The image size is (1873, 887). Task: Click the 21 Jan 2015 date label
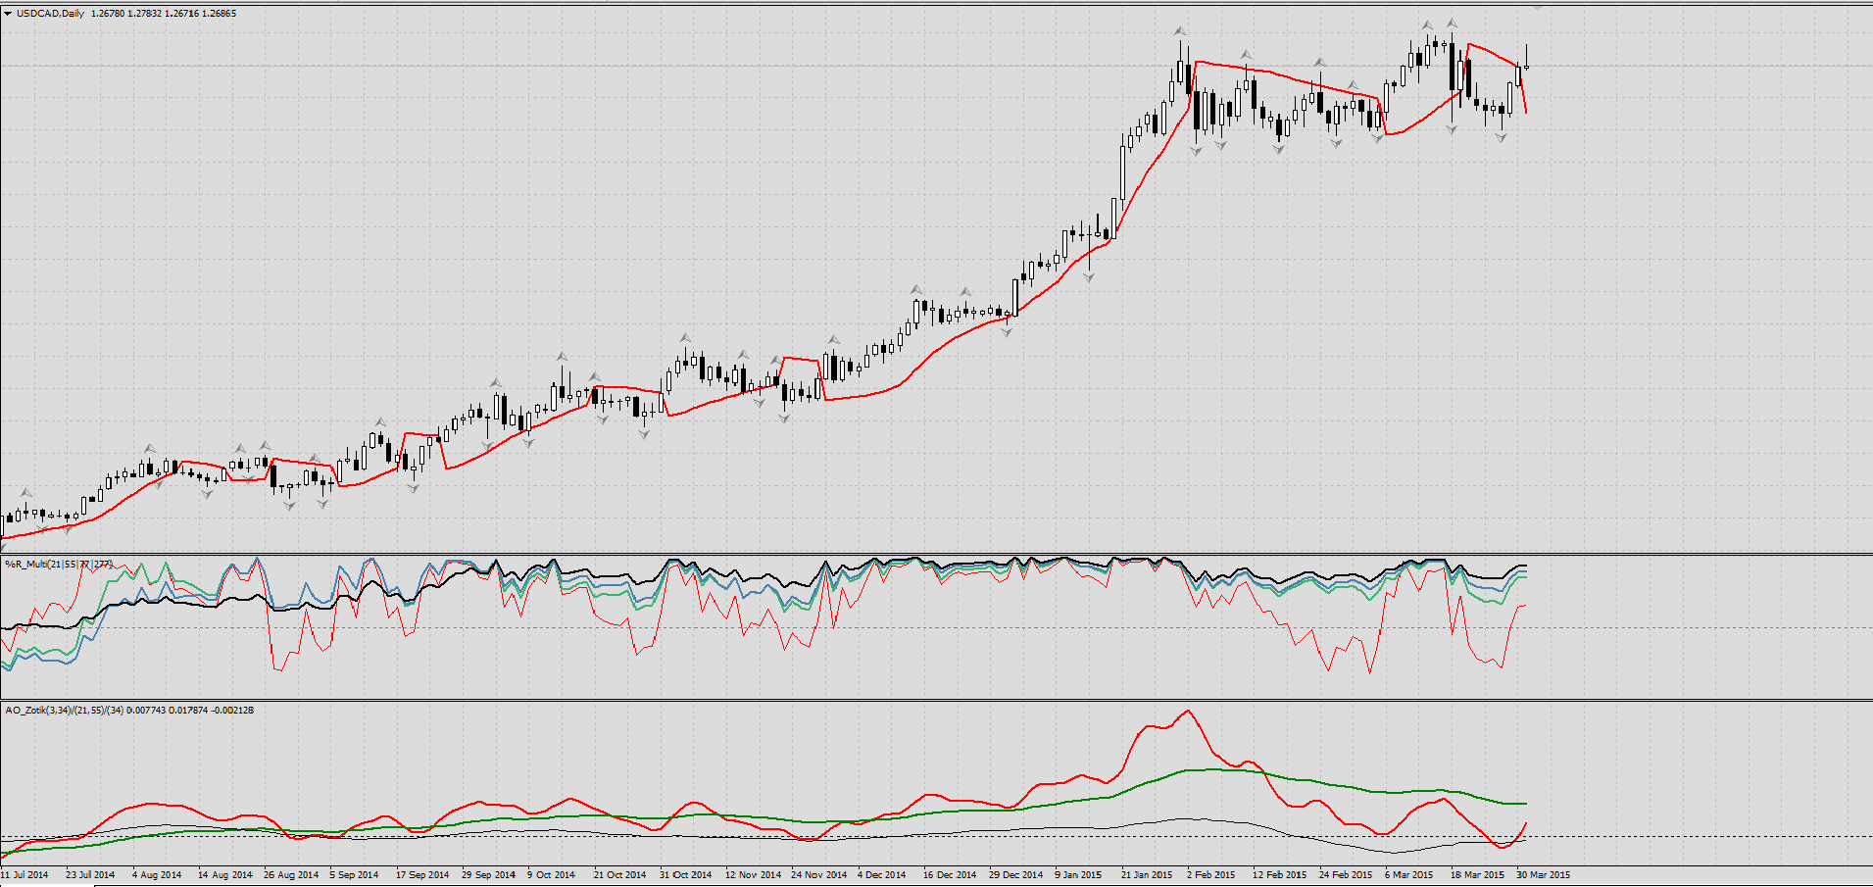tap(1147, 875)
